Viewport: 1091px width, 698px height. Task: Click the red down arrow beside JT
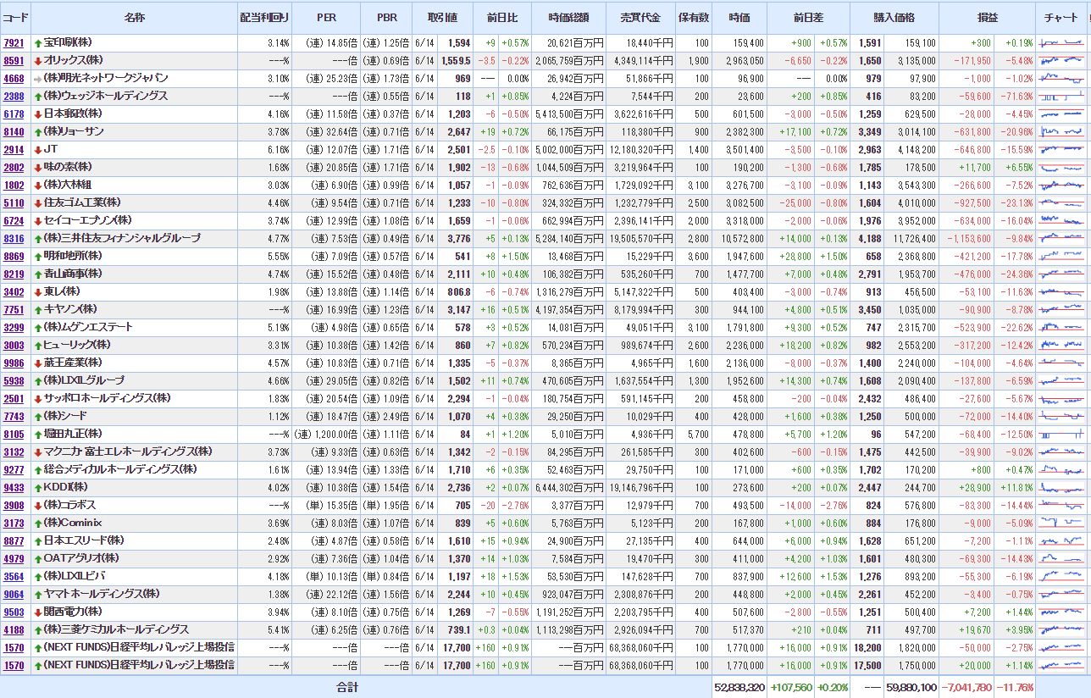(38, 149)
